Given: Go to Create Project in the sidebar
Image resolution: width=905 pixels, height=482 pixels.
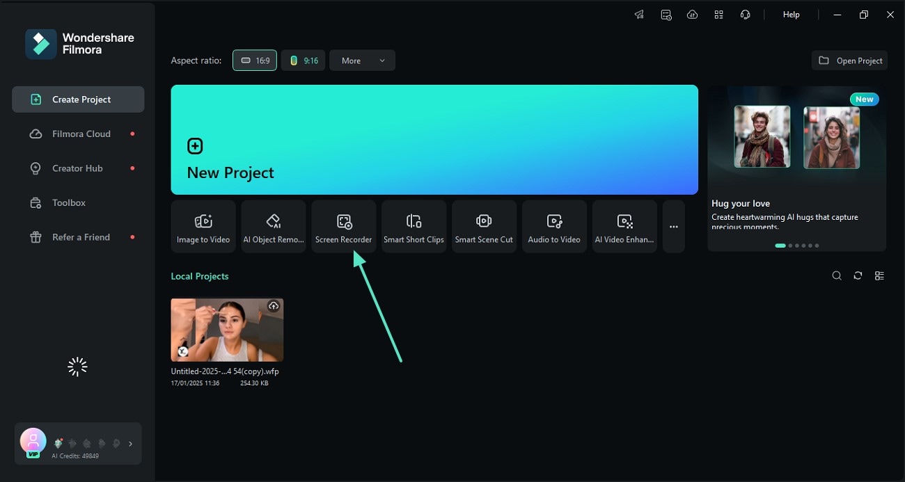Looking at the screenshot, I should coord(78,99).
